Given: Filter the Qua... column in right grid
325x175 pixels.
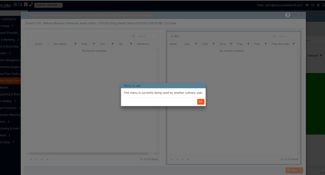Looking at the screenshot, I should click(x=196, y=44).
